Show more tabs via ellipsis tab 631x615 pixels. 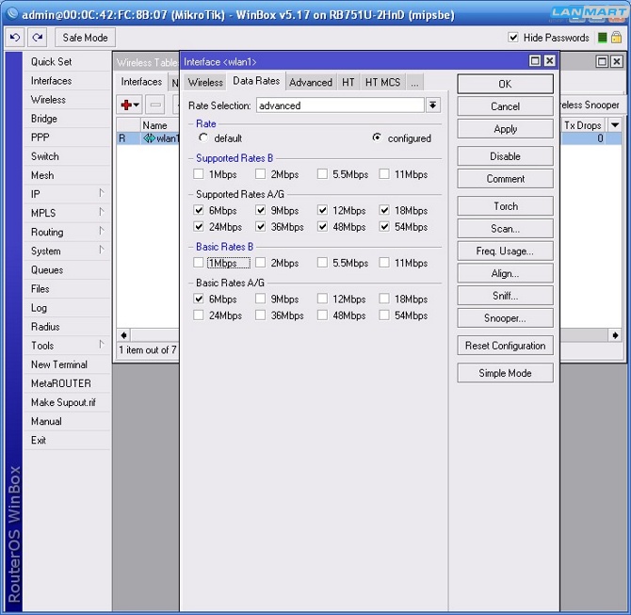point(414,83)
